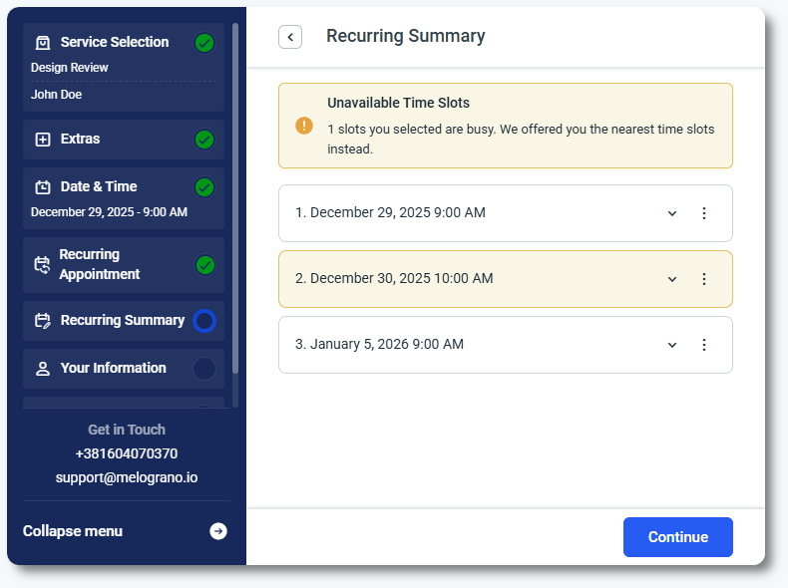
Task: Click the blue circle on Recurring Summary step
Action: point(204,321)
